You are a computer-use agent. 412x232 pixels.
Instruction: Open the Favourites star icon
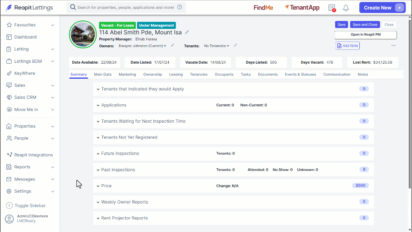[x=9, y=25]
